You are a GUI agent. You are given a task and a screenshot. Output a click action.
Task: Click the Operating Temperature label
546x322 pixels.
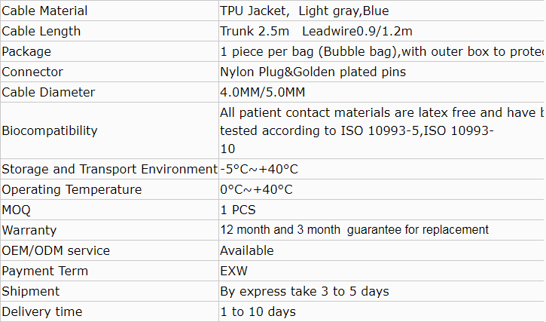pos(72,189)
